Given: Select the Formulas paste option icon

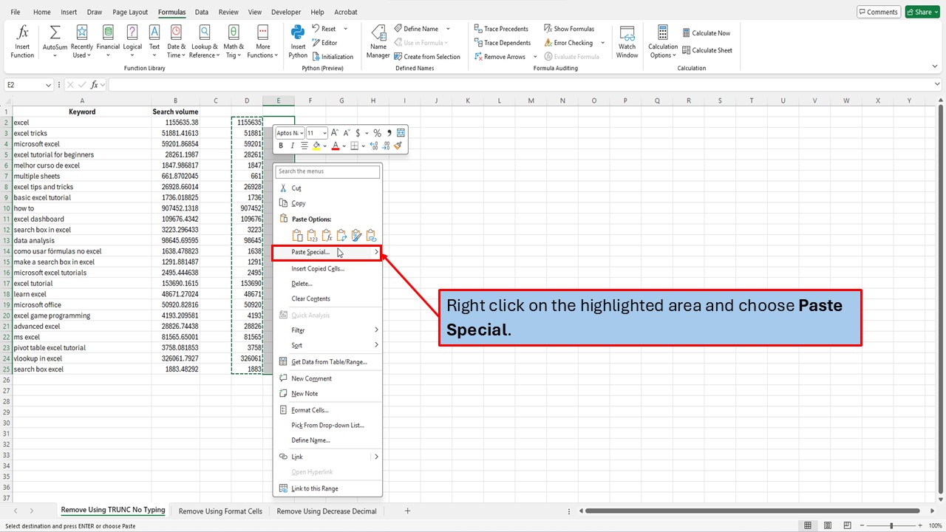Looking at the screenshot, I should [x=327, y=235].
